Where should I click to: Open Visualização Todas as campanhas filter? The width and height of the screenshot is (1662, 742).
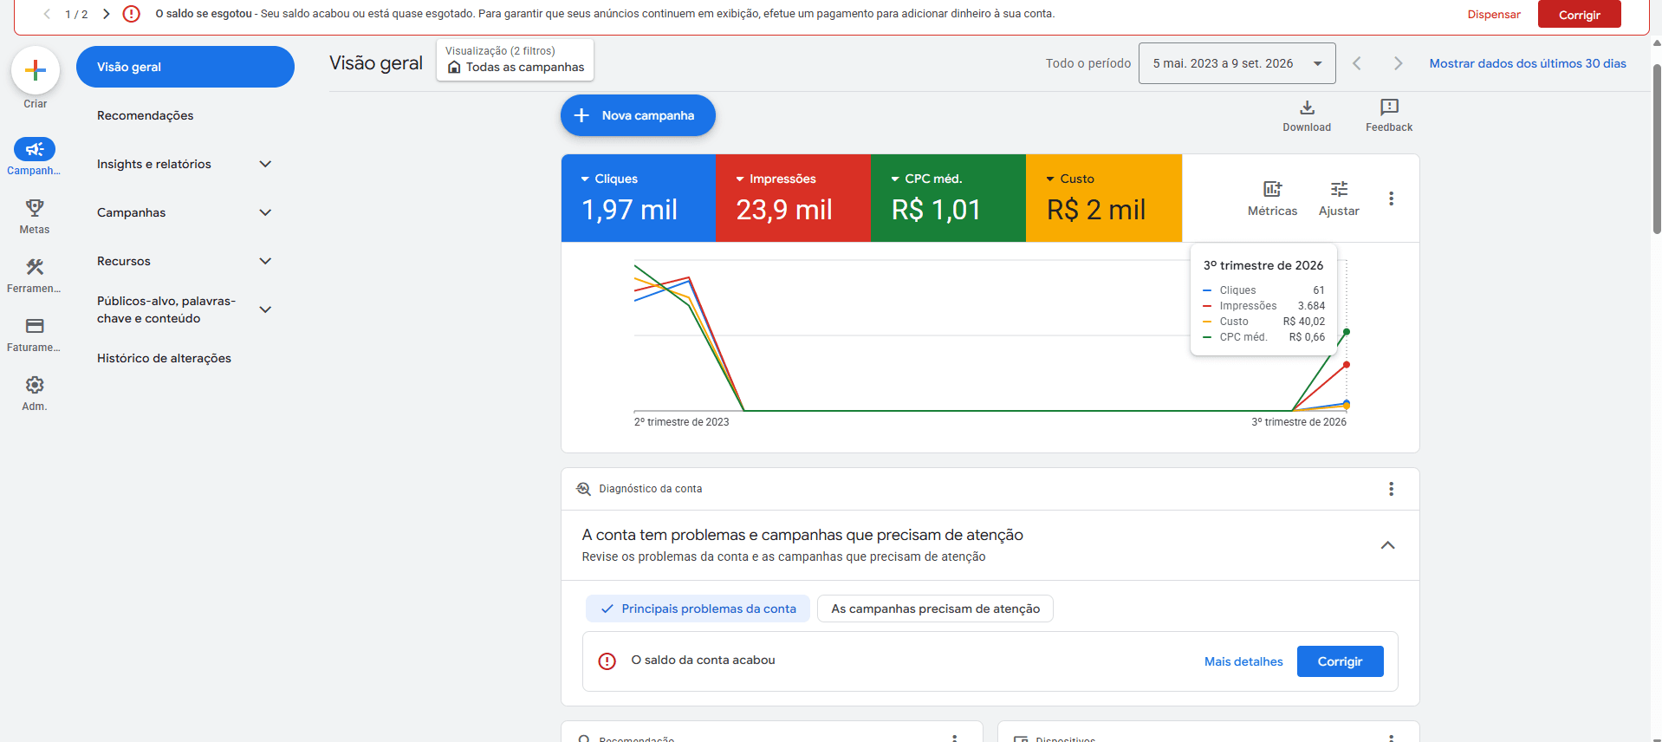tap(515, 60)
